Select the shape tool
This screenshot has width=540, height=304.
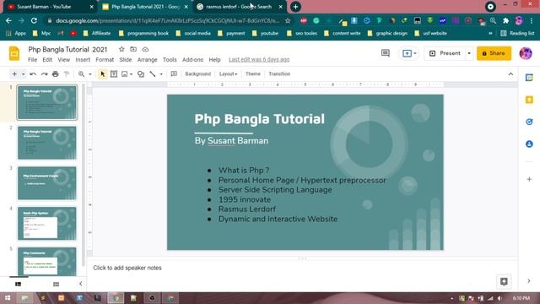point(141,74)
